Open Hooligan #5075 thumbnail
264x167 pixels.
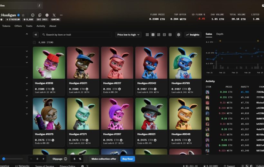click(49, 114)
